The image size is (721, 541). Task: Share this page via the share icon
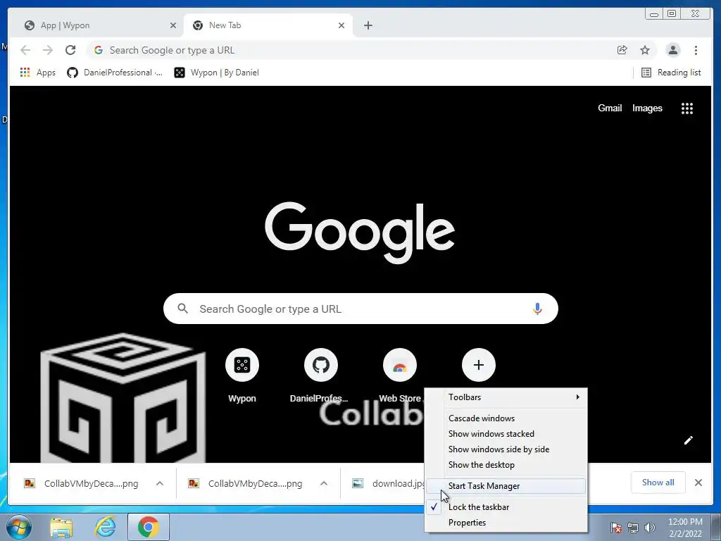(622, 50)
